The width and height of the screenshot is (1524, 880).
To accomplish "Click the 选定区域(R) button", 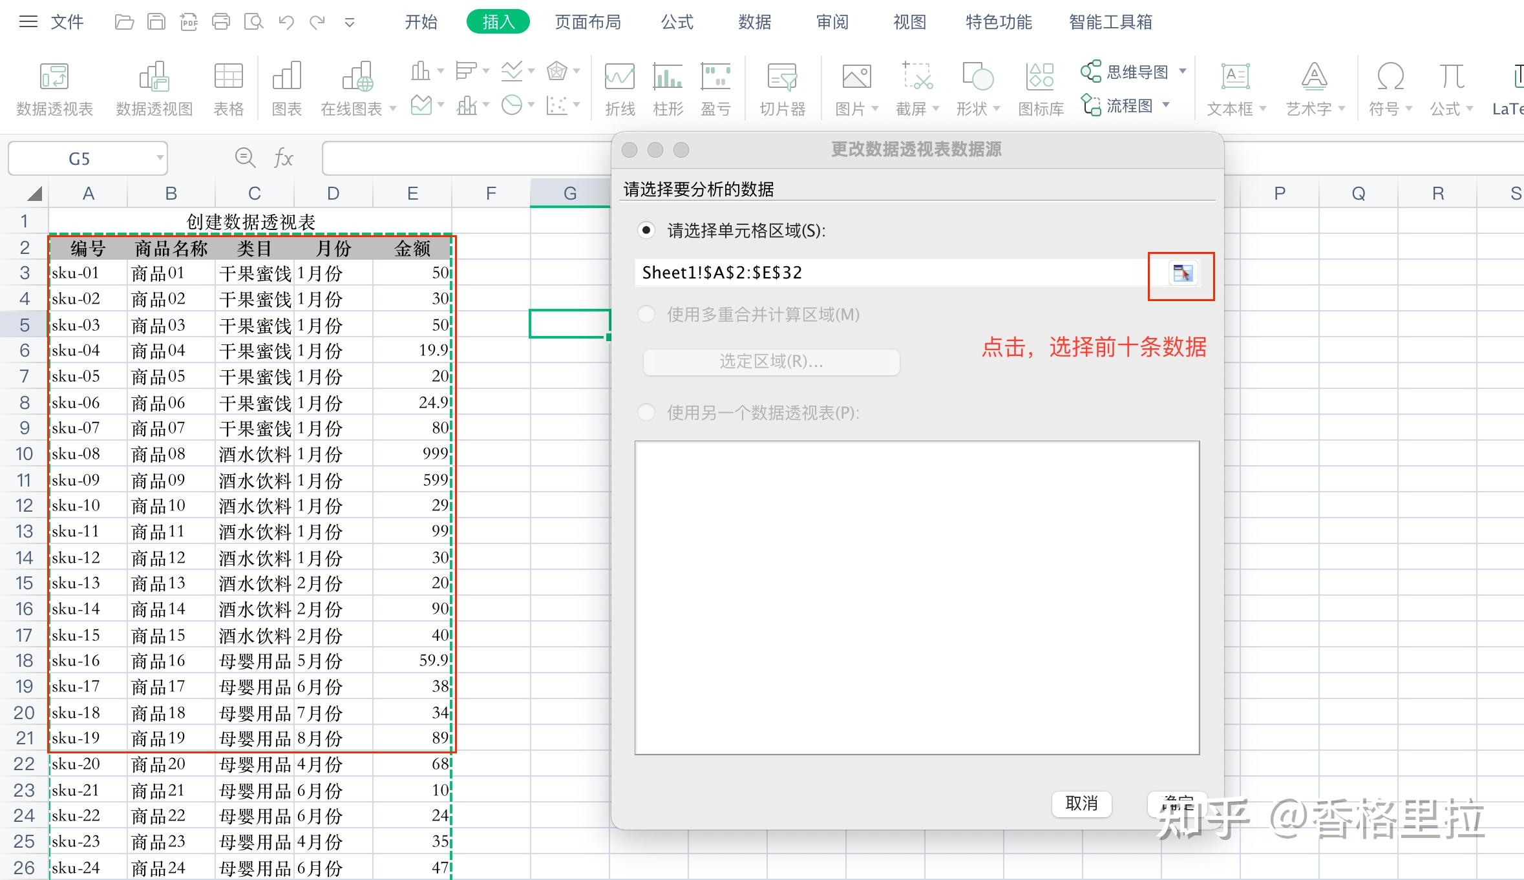I will [x=770, y=362].
